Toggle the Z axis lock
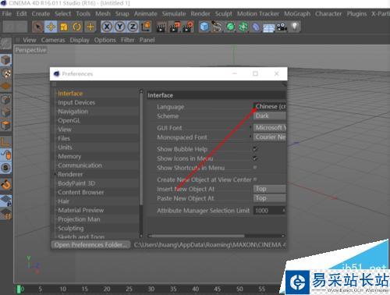This screenshot has height=295, width=390. coord(133,27)
